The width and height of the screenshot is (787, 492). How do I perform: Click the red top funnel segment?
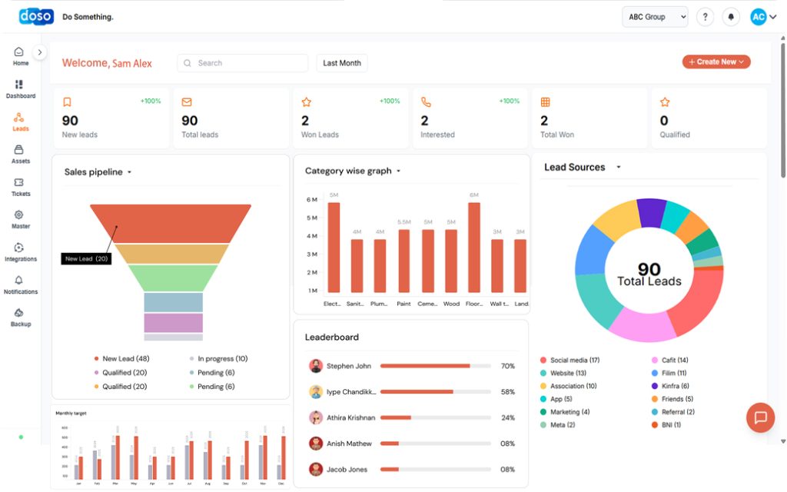(x=171, y=224)
